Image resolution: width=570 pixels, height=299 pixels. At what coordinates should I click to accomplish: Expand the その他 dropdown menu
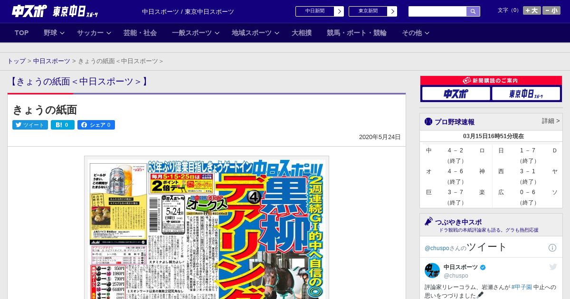416,33
